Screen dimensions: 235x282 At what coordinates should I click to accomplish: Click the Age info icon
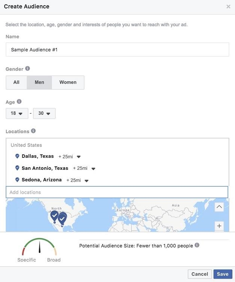19,102
